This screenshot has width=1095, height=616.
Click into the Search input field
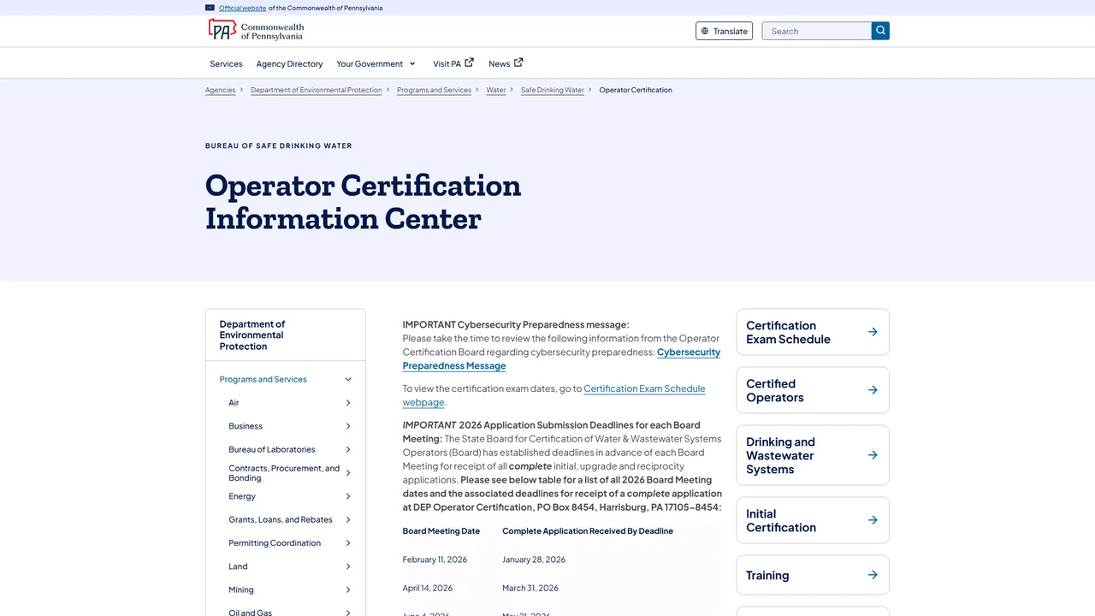click(x=817, y=31)
